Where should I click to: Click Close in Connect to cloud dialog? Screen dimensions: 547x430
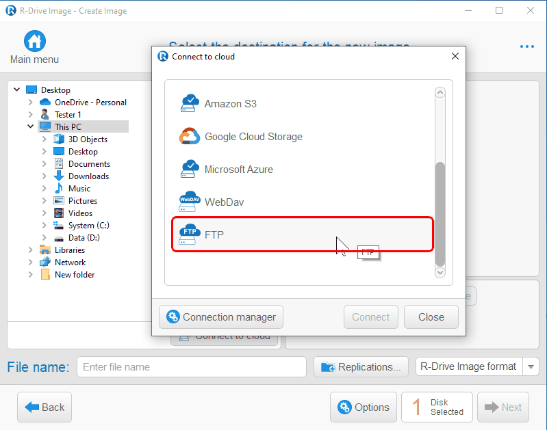(x=431, y=317)
